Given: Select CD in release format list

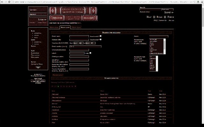Looking at the screenshot, I should pos(151,57).
